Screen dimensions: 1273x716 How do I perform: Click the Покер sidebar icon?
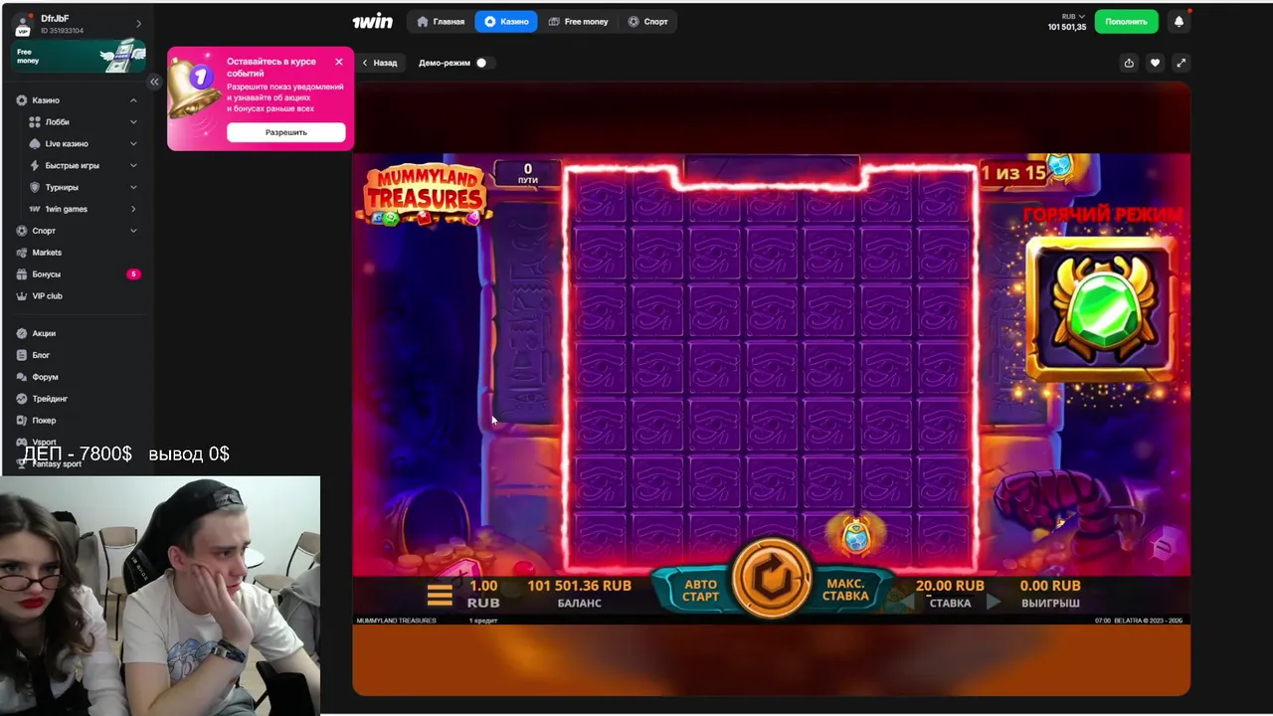22,421
